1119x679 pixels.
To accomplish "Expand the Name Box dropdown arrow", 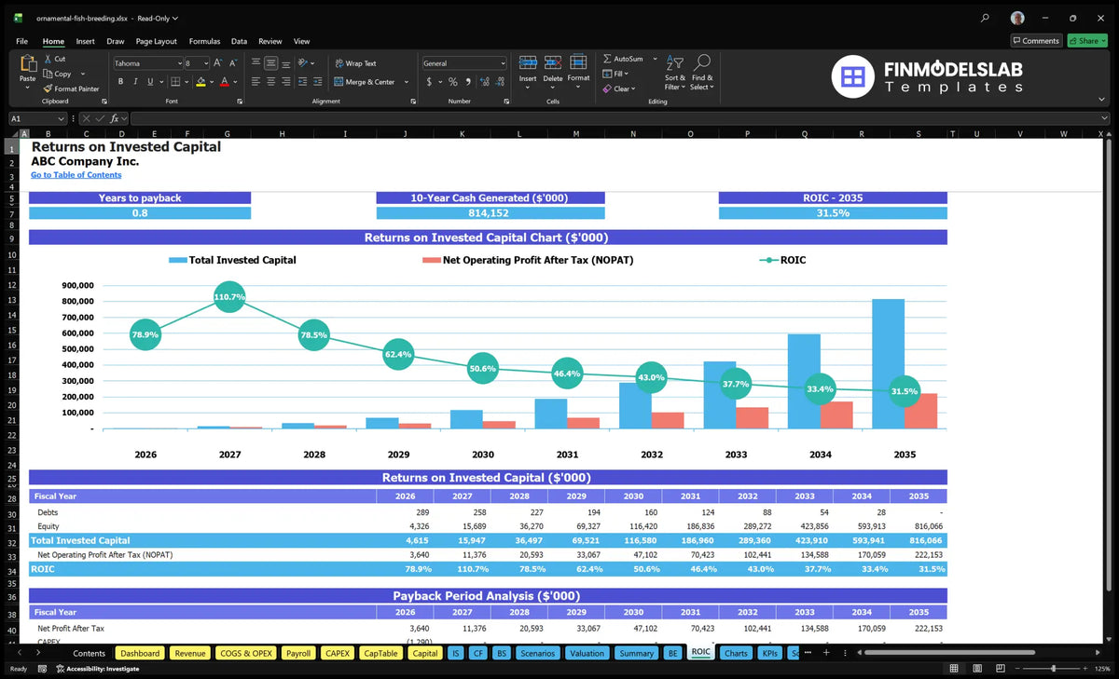I will click(x=62, y=119).
